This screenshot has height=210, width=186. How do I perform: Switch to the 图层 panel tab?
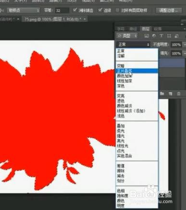[146, 29]
